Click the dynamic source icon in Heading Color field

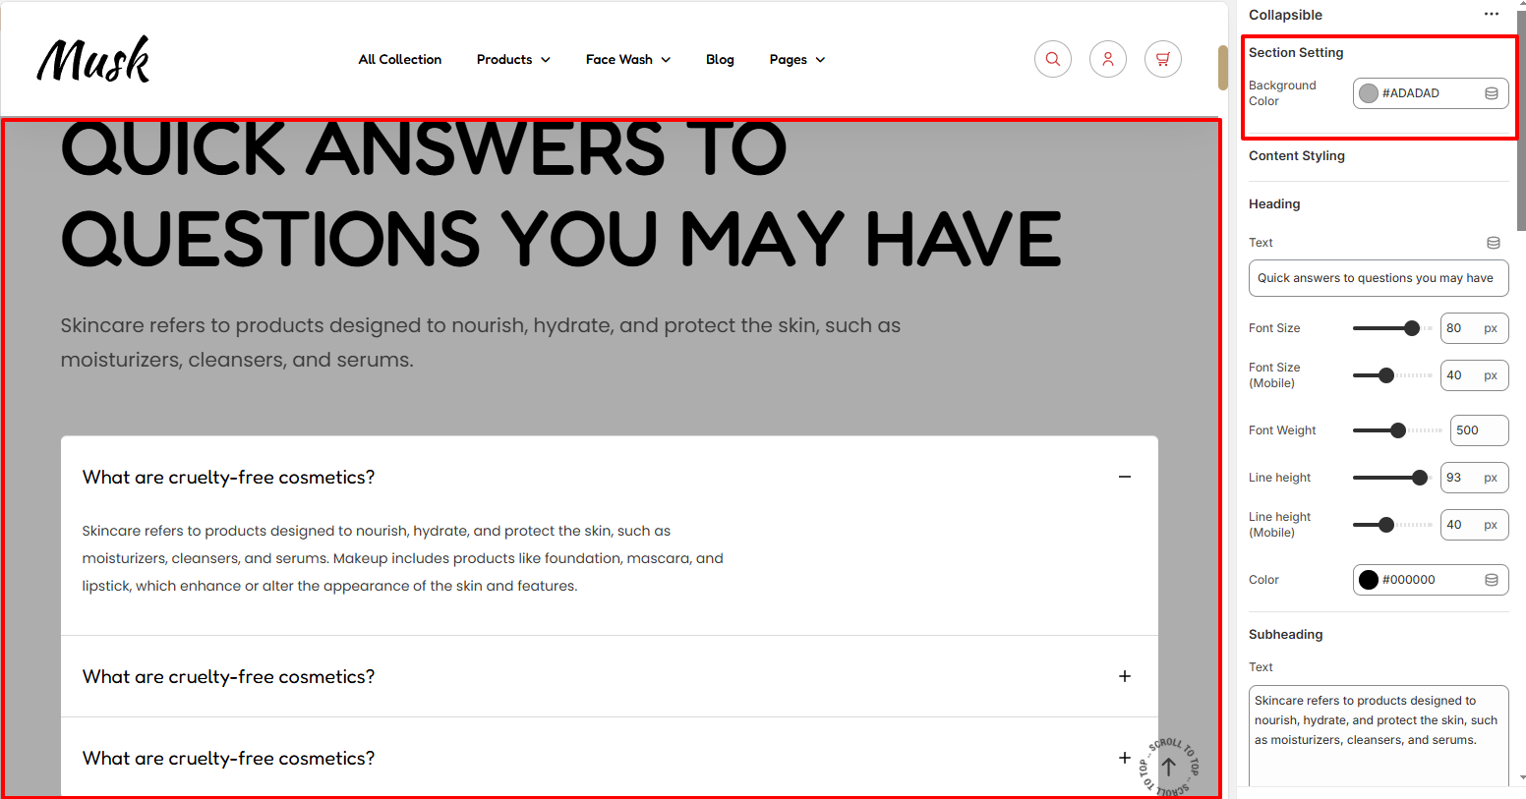pos(1492,580)
